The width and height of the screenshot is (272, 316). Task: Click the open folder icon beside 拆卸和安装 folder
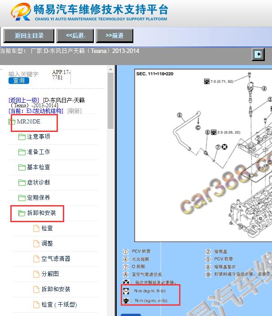pos(22,213)
